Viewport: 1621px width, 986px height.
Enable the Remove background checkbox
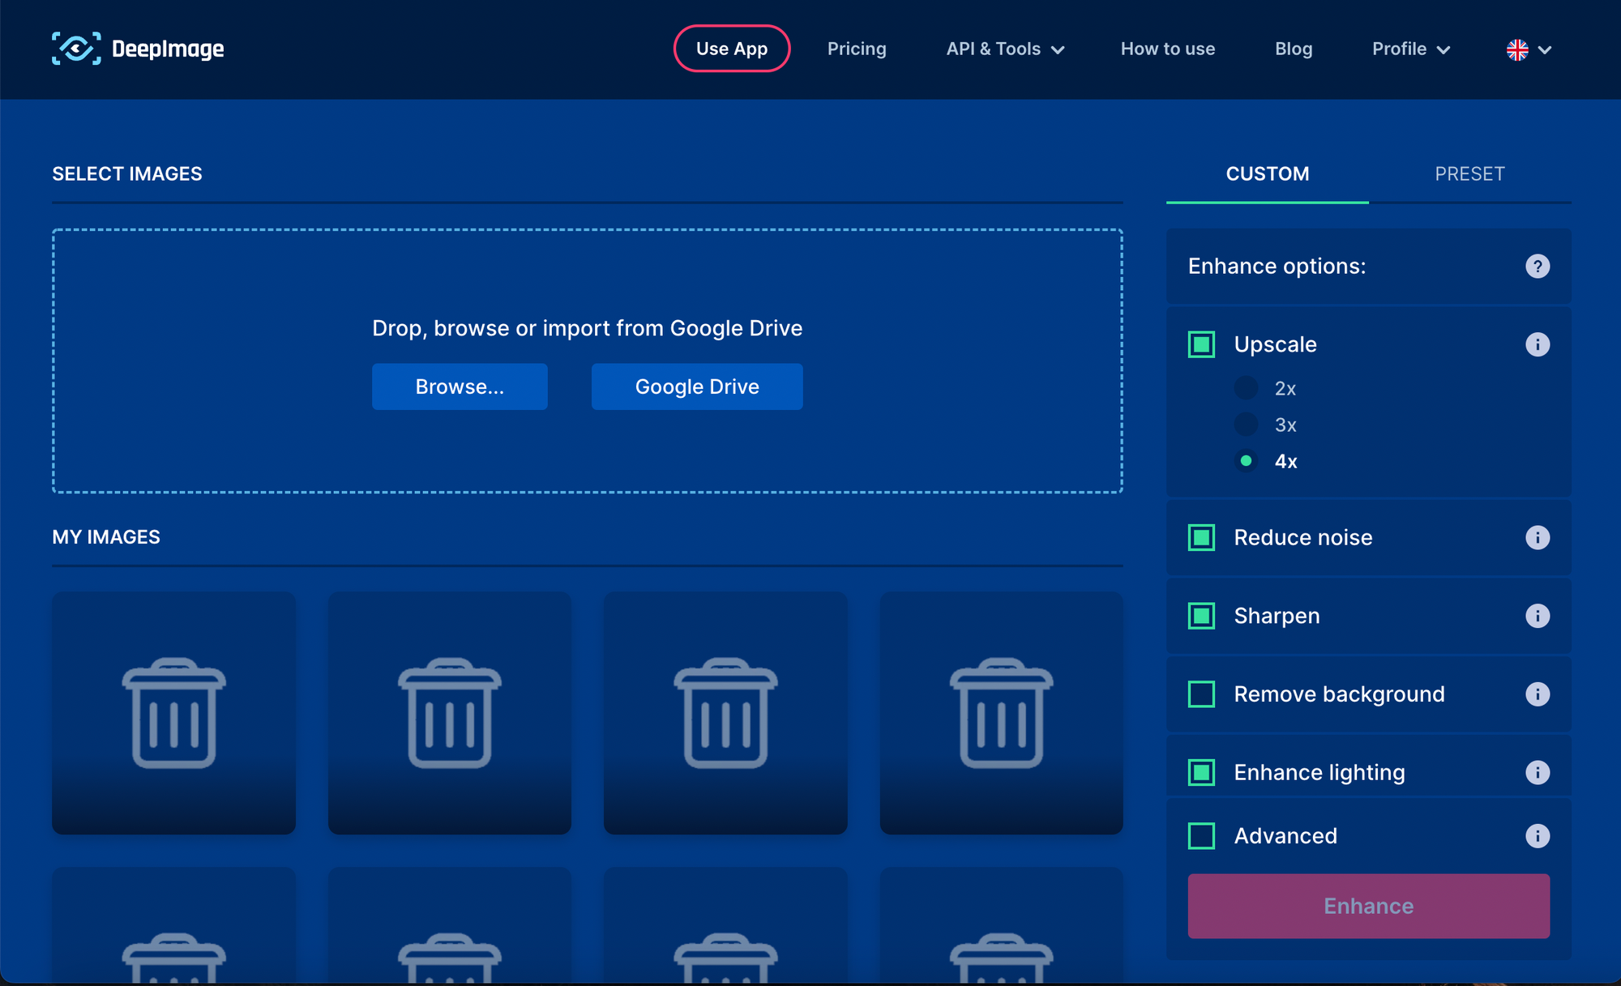(1201, 694)
